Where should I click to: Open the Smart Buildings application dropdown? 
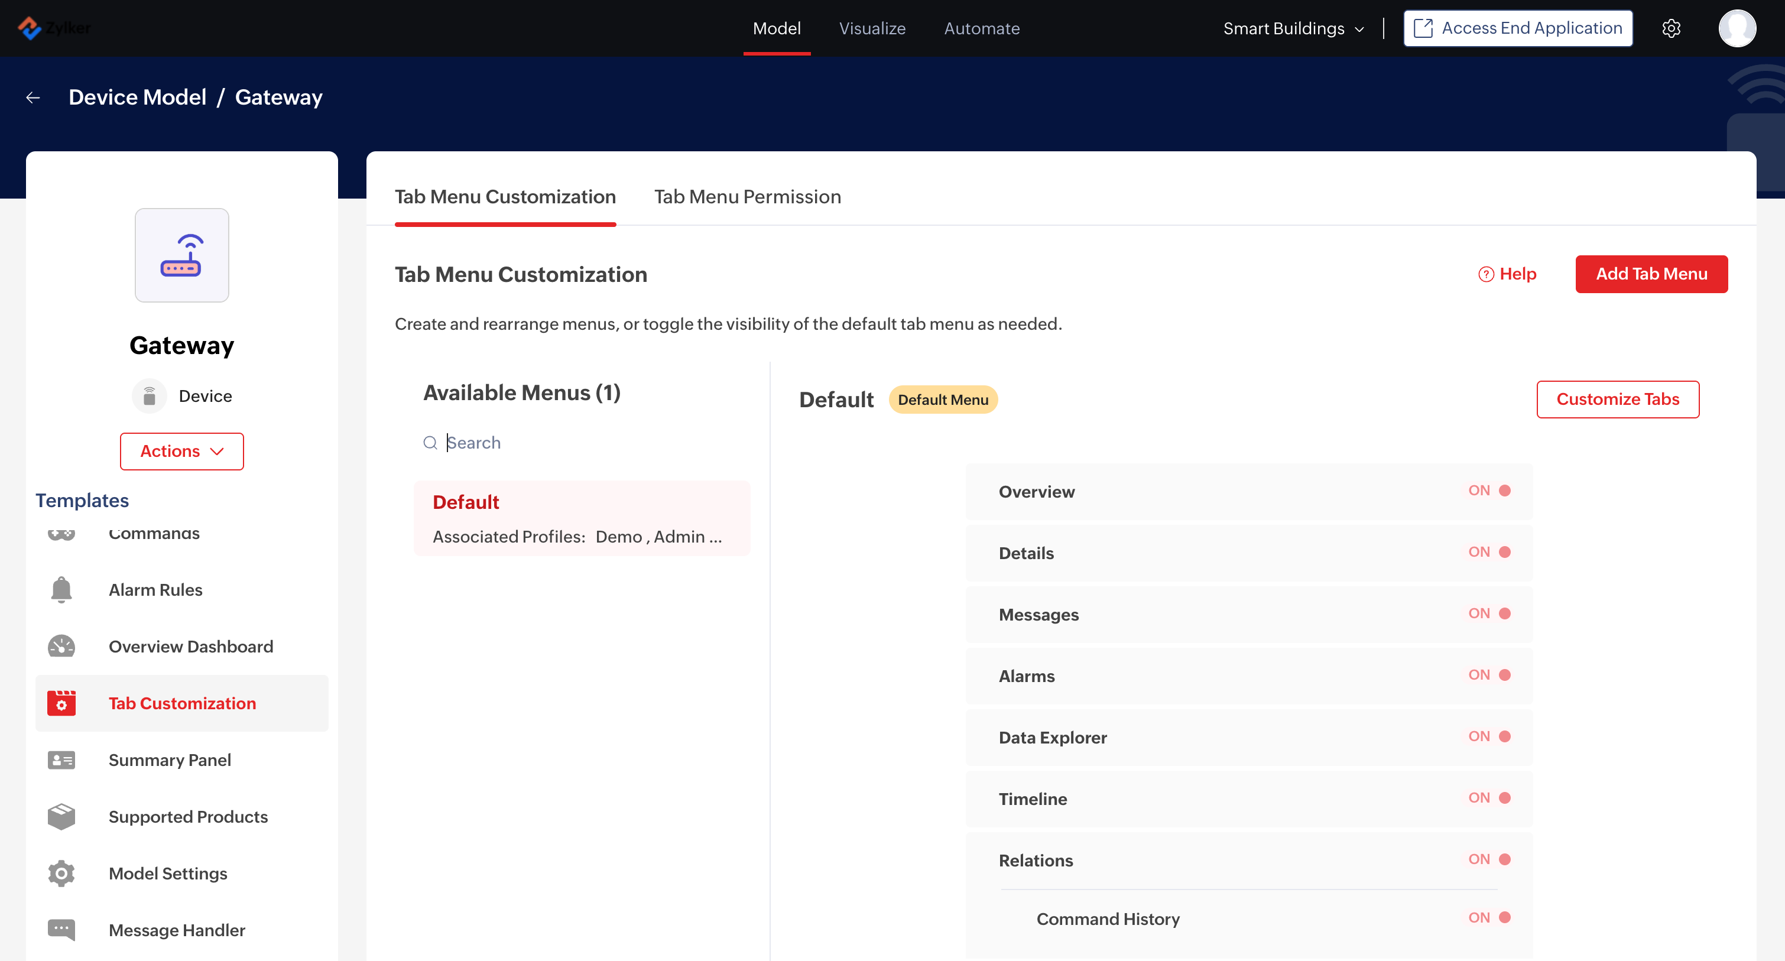click(x=1293, y=28)
